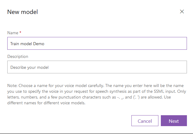Select the "Describe your model" placeholder text
This screenshot has width=193, height=134.
29,67
